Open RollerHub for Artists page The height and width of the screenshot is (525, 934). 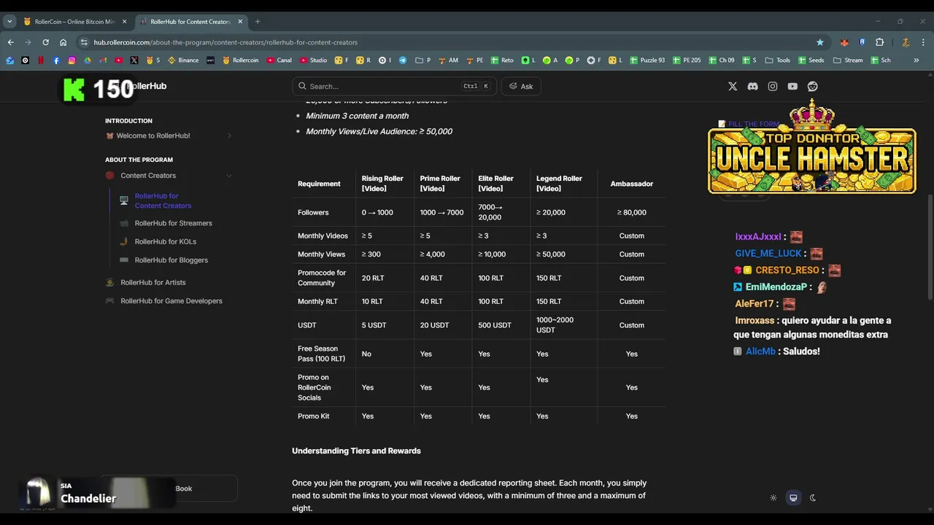[x=153, y=282]
